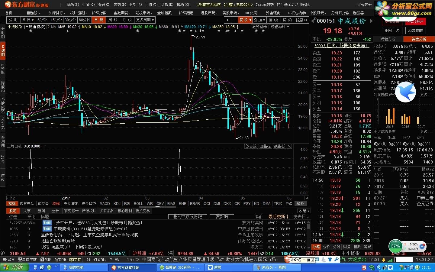Select 60分钟 period

[84, 20]
